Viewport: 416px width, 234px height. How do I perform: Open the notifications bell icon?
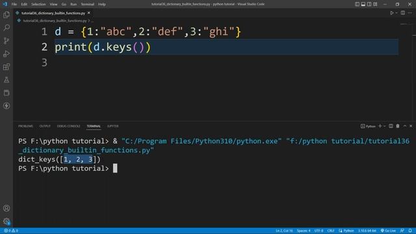coord(410,231)
